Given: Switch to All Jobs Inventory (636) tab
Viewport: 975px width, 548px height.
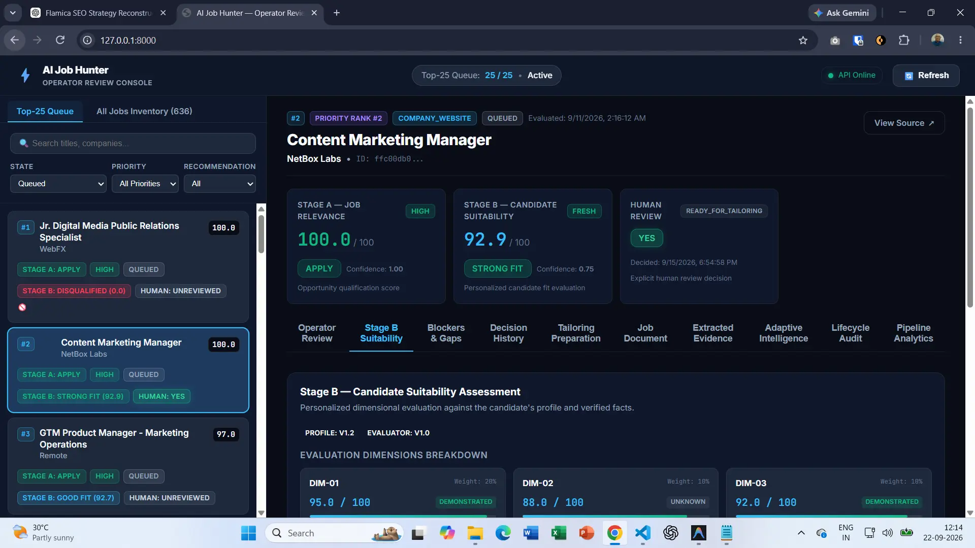Looking at the screenshot, I should point(144,111).
